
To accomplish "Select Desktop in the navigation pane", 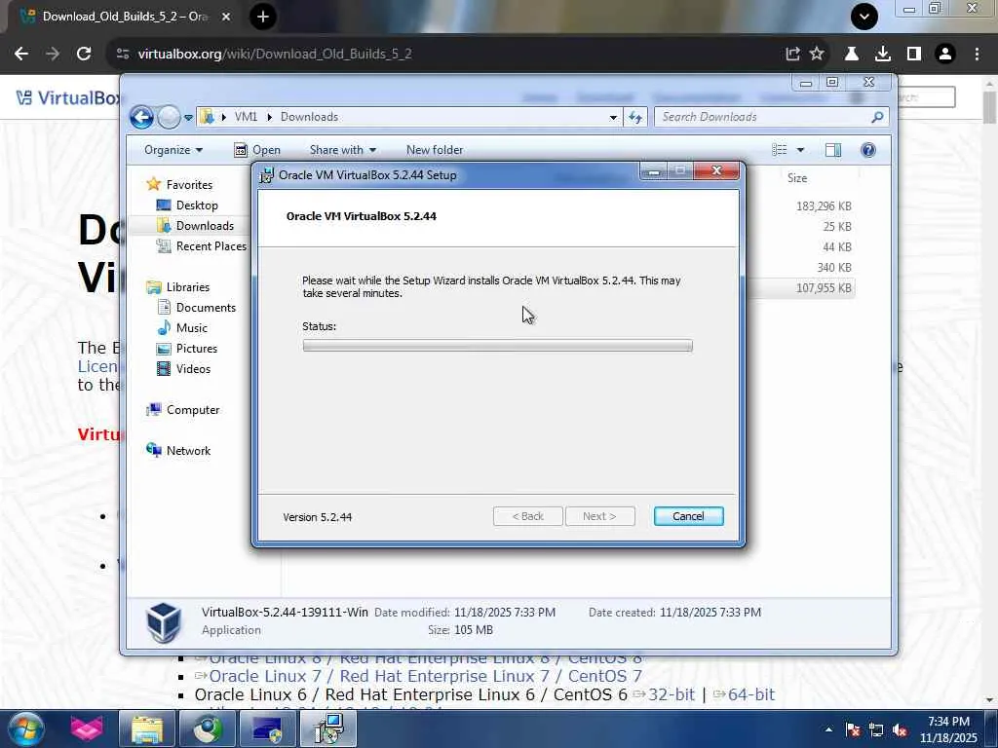I will (197, 206).
